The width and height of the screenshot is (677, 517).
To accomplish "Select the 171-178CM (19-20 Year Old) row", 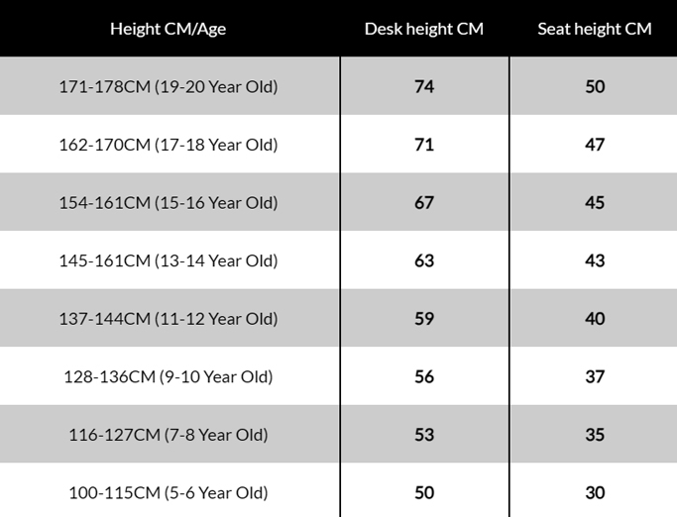I will (x=339, y=86).
